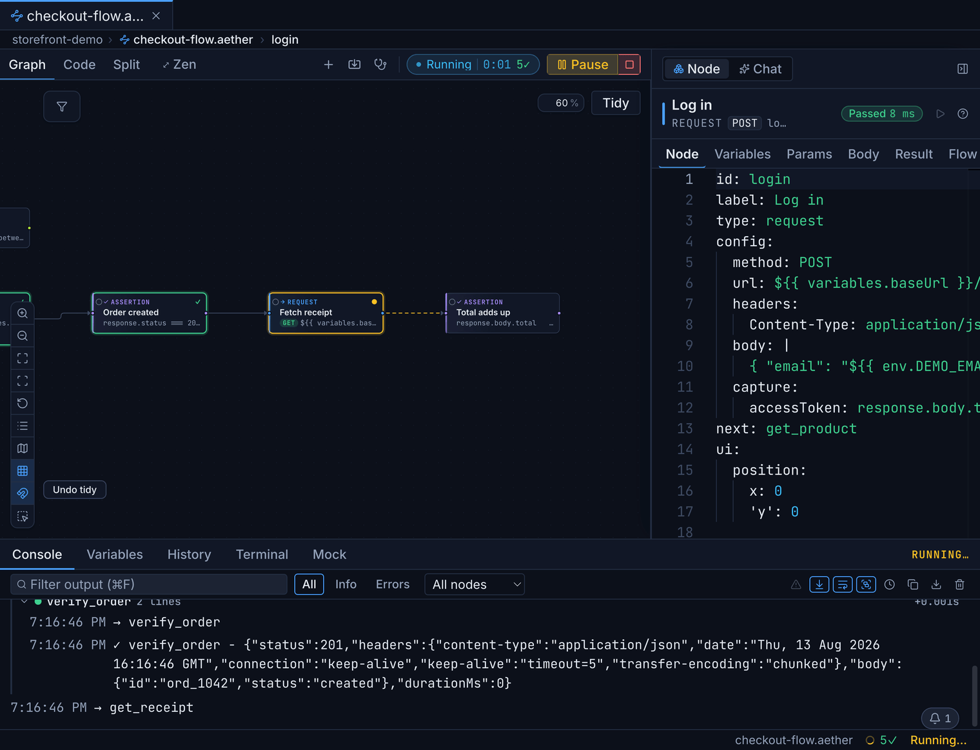The width and height of the screenshot is (980, 750).
Task: Open the canvas filter funnel icon
Action: tap(62, 106)
